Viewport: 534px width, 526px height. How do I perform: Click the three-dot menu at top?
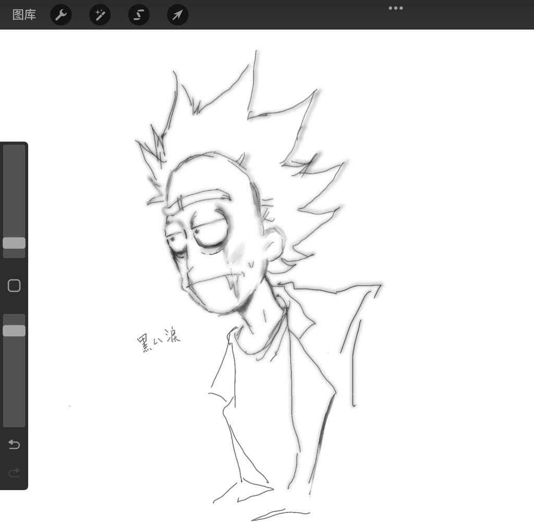pos(396,8)
